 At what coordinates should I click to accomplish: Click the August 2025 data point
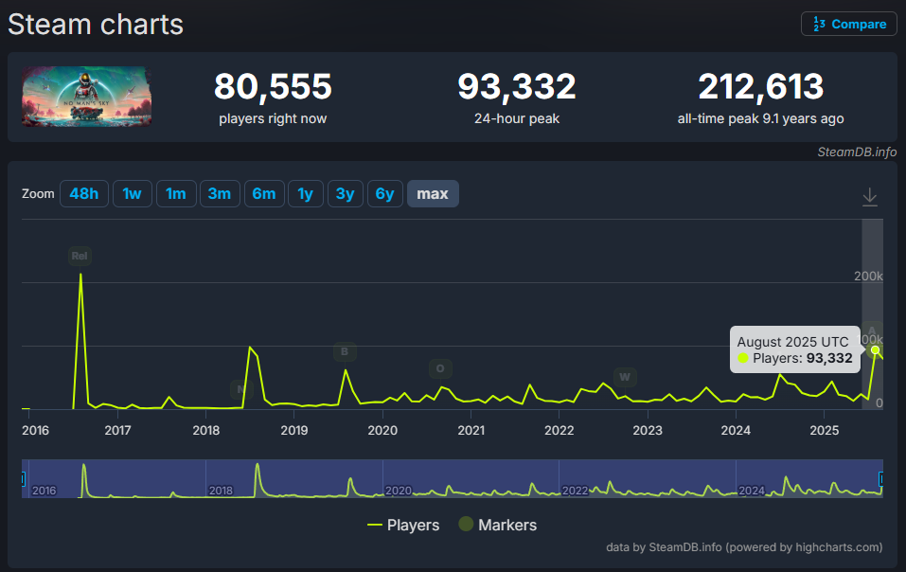(876, 350)
